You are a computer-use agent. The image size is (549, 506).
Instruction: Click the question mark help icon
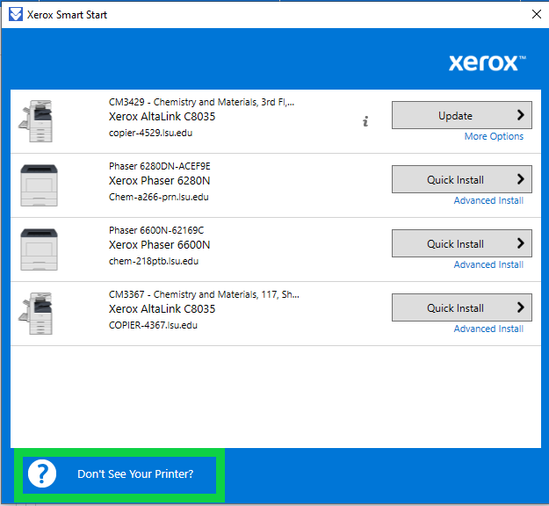point(41,474)
